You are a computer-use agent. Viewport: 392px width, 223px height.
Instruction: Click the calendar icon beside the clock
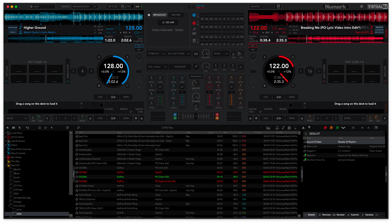[123, 7]
